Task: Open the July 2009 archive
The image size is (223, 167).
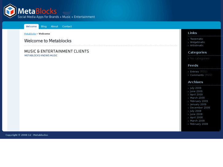Action: pyautogui.click(x=196, y=88)
